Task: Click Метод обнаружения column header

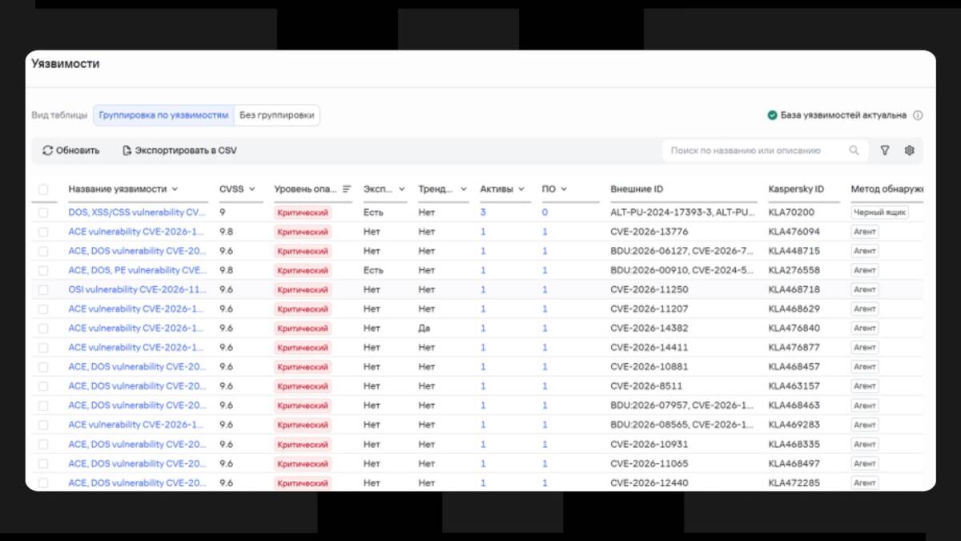Action: pyautogui.click(x=887, y=189)
